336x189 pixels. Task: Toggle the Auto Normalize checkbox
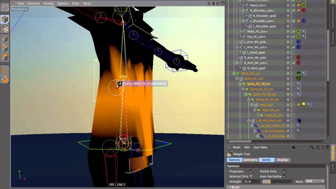[x=285, y=176]
